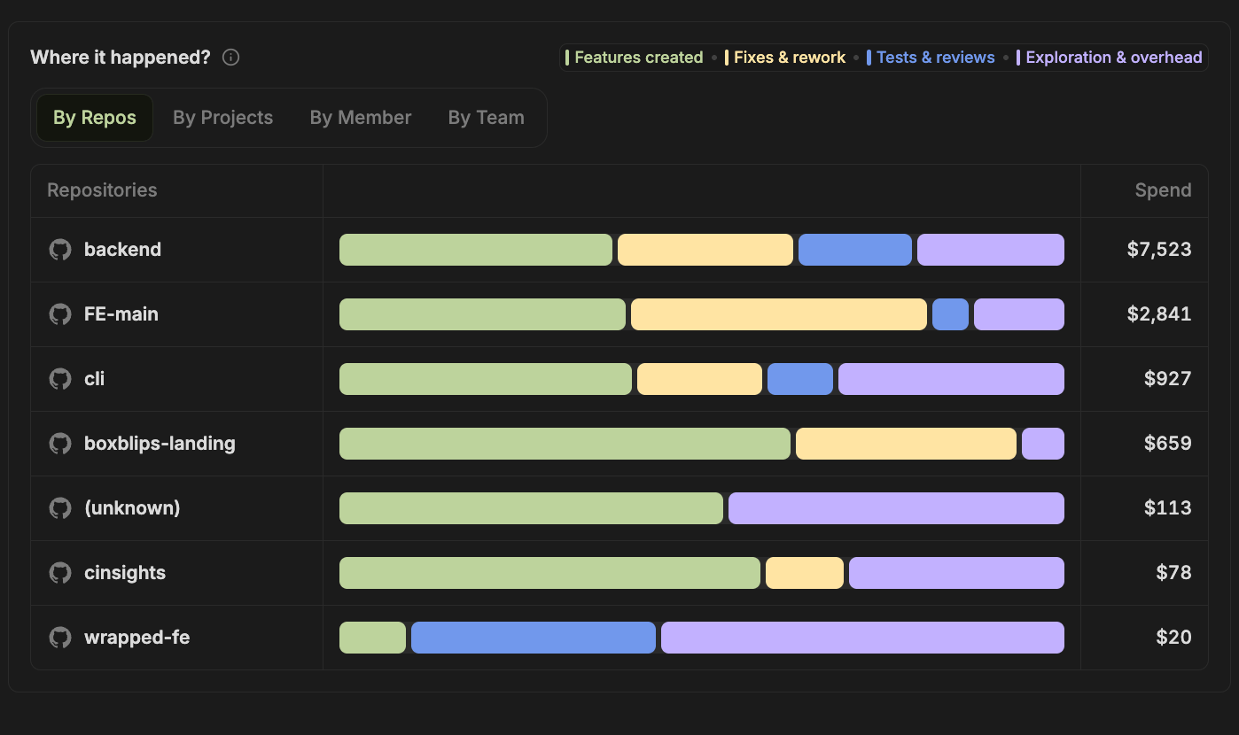Click the $20 spend value
The image size is (1239, 735).
click(1173, 638)
